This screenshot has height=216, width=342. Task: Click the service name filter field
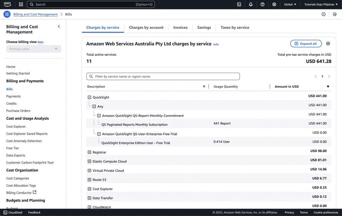[163, 77]
